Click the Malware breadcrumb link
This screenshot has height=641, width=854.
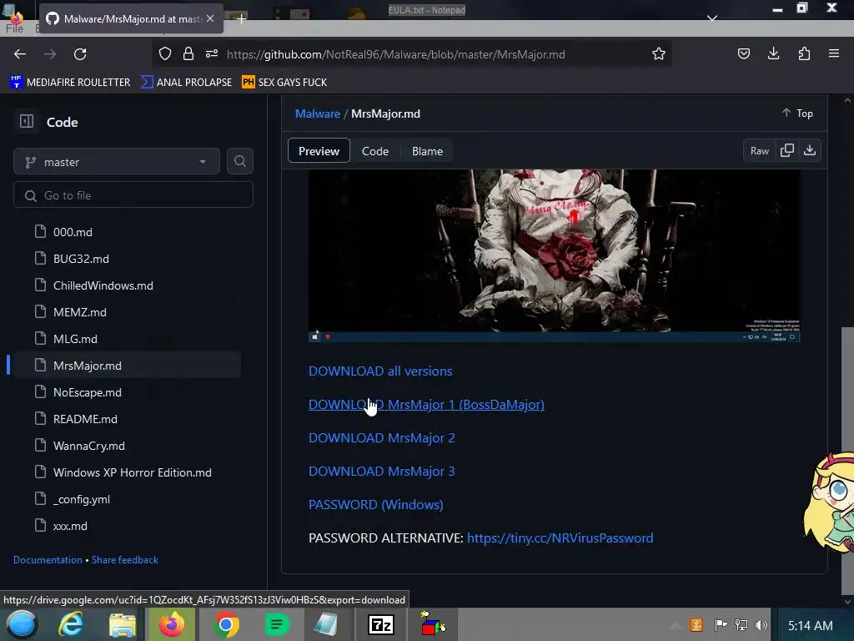point(318,114)
